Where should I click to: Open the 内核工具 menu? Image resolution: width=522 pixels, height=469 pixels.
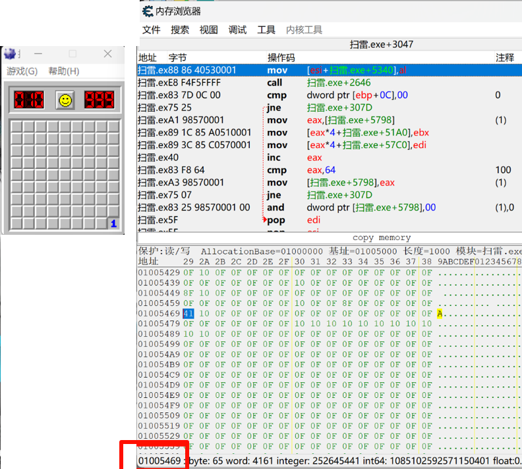click(304, 30)
